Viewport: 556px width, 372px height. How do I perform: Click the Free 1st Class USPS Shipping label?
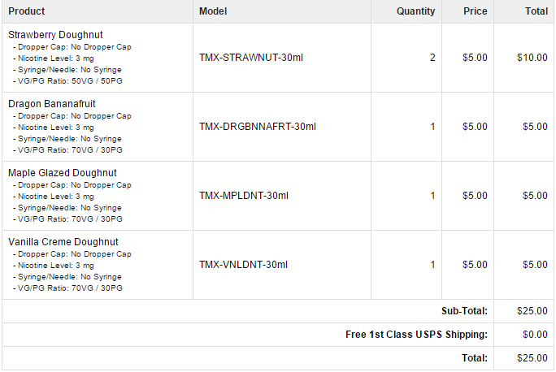416,335
